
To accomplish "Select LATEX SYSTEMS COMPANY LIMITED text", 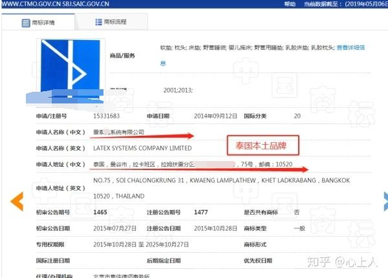I will [x=142, y=148].
